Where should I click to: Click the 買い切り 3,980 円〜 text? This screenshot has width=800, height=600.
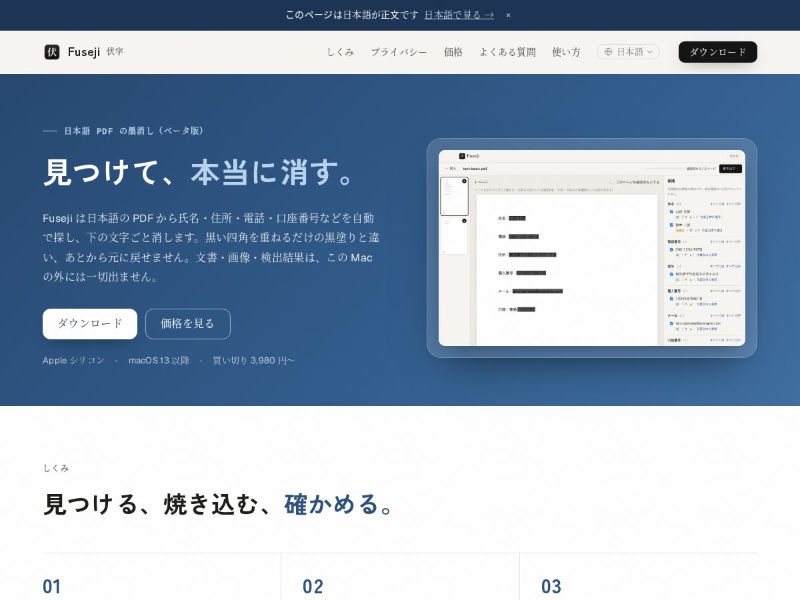point(254,361)
